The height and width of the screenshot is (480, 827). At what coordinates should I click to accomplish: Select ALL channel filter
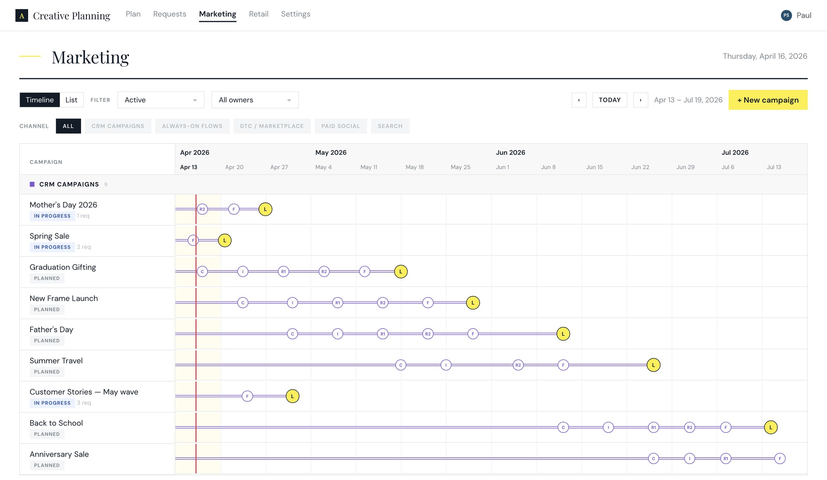tap(68, 126)
